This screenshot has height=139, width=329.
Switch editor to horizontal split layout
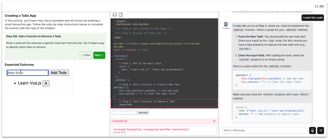coord(115,15)
